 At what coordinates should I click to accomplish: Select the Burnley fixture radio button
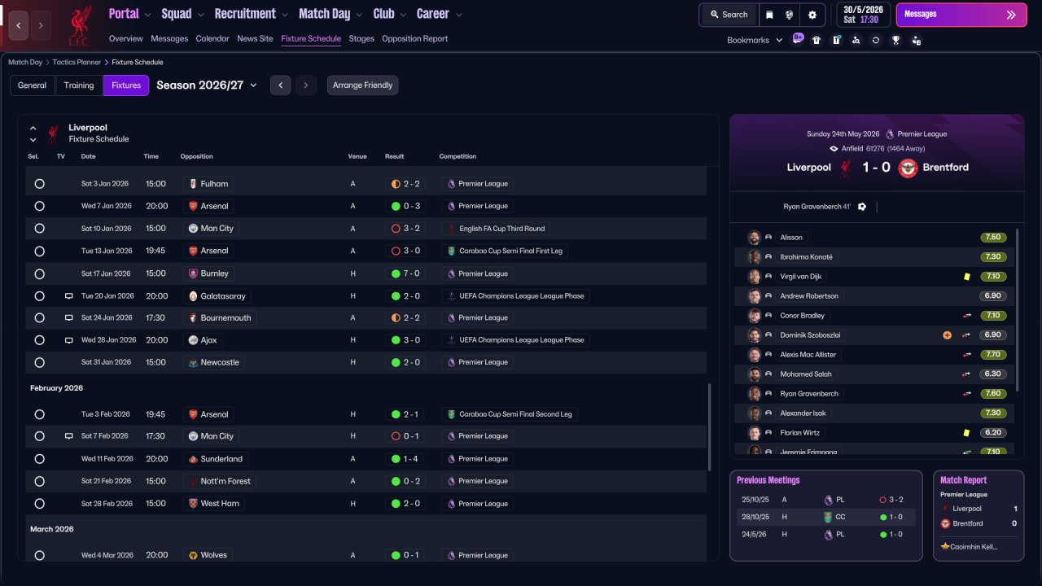[x=39, y=273]
